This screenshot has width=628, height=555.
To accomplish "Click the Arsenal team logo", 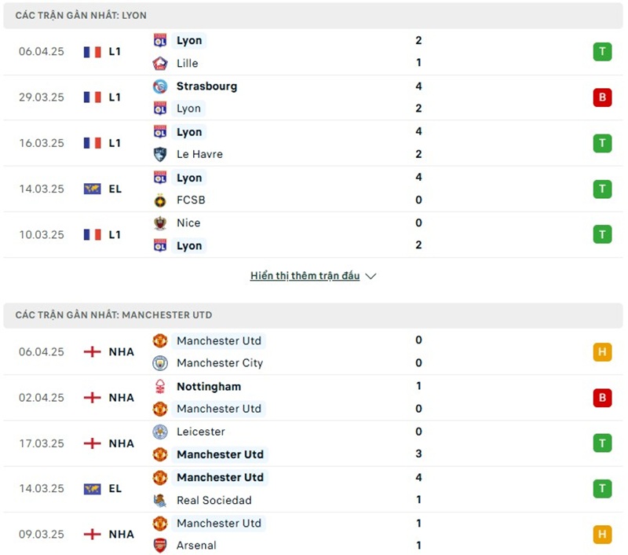I will 160,546.
